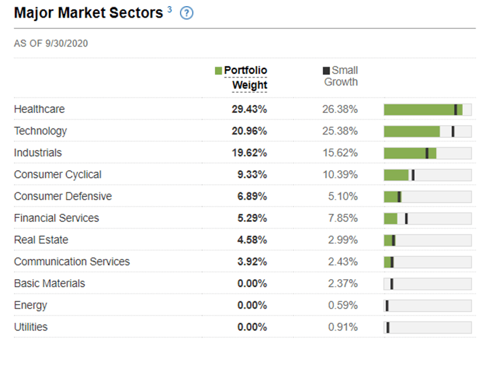Click the Utilities benchmark bar

coord(388,328)
